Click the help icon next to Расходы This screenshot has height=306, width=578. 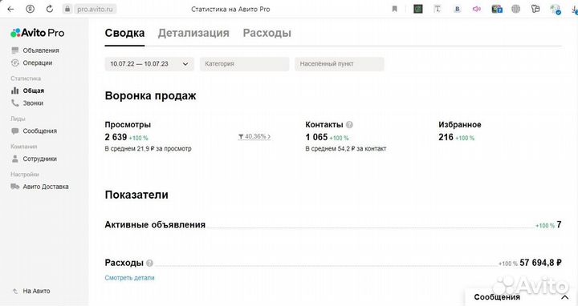149,263
